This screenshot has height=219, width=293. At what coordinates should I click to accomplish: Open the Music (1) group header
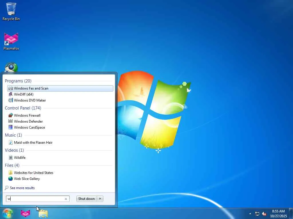click(13, 135)
